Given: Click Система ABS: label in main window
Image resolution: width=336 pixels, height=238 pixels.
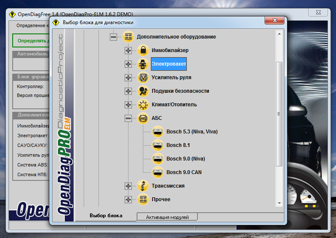Looking at the screenshot, I should coord(33,165).
